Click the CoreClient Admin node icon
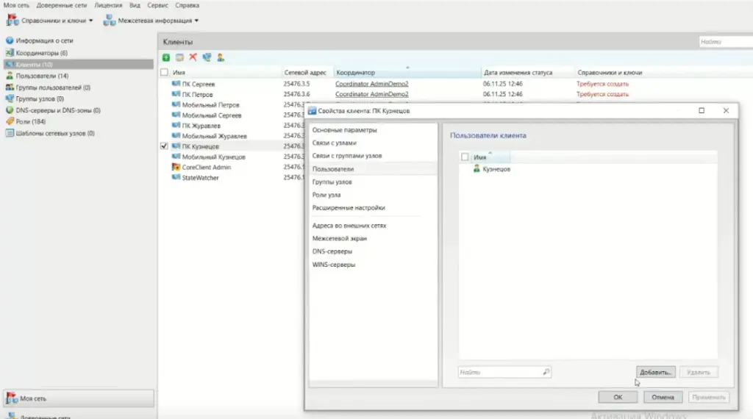Screen dimensions: 753x419 click(x=176, y=168)
